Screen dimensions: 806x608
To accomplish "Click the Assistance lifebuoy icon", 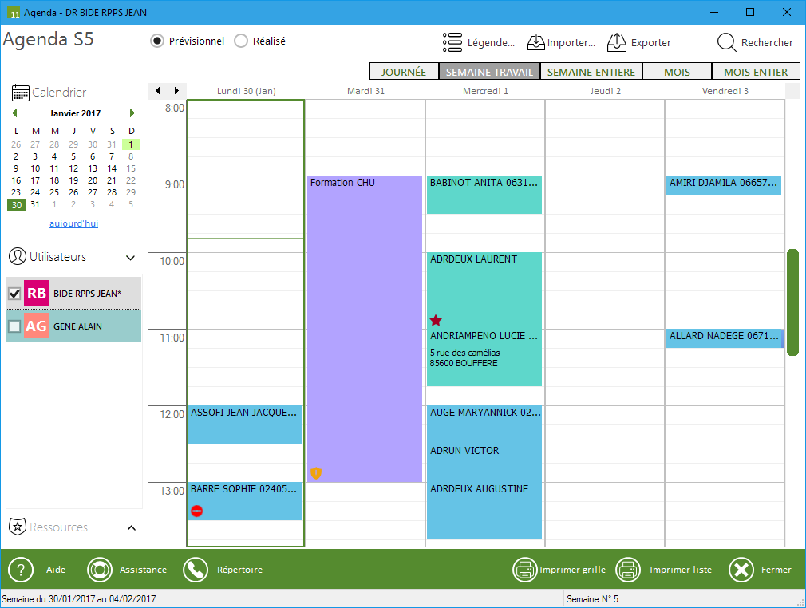I will pos(100,570).
